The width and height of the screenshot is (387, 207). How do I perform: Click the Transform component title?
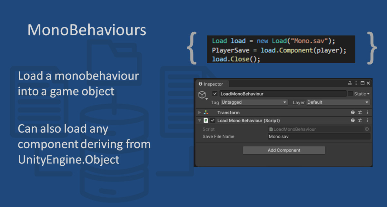point(228,112)
